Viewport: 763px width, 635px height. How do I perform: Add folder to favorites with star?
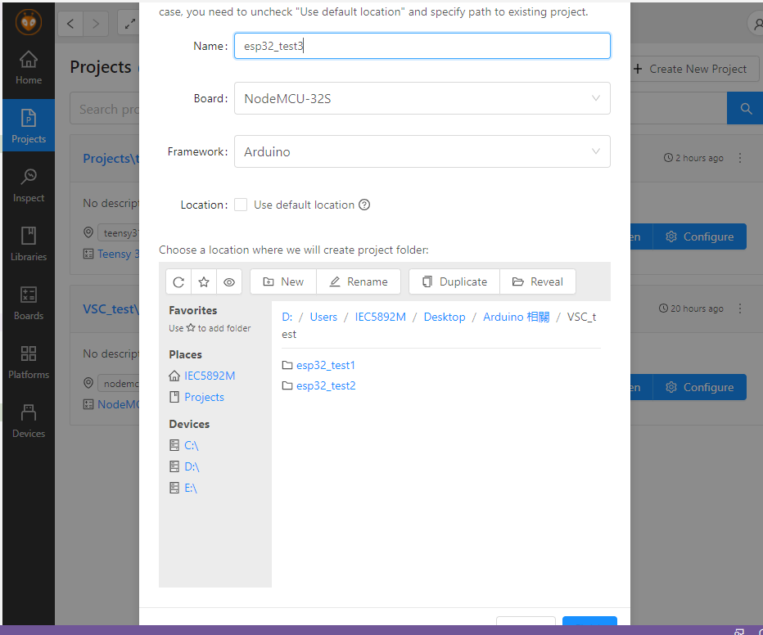[204, 282]
